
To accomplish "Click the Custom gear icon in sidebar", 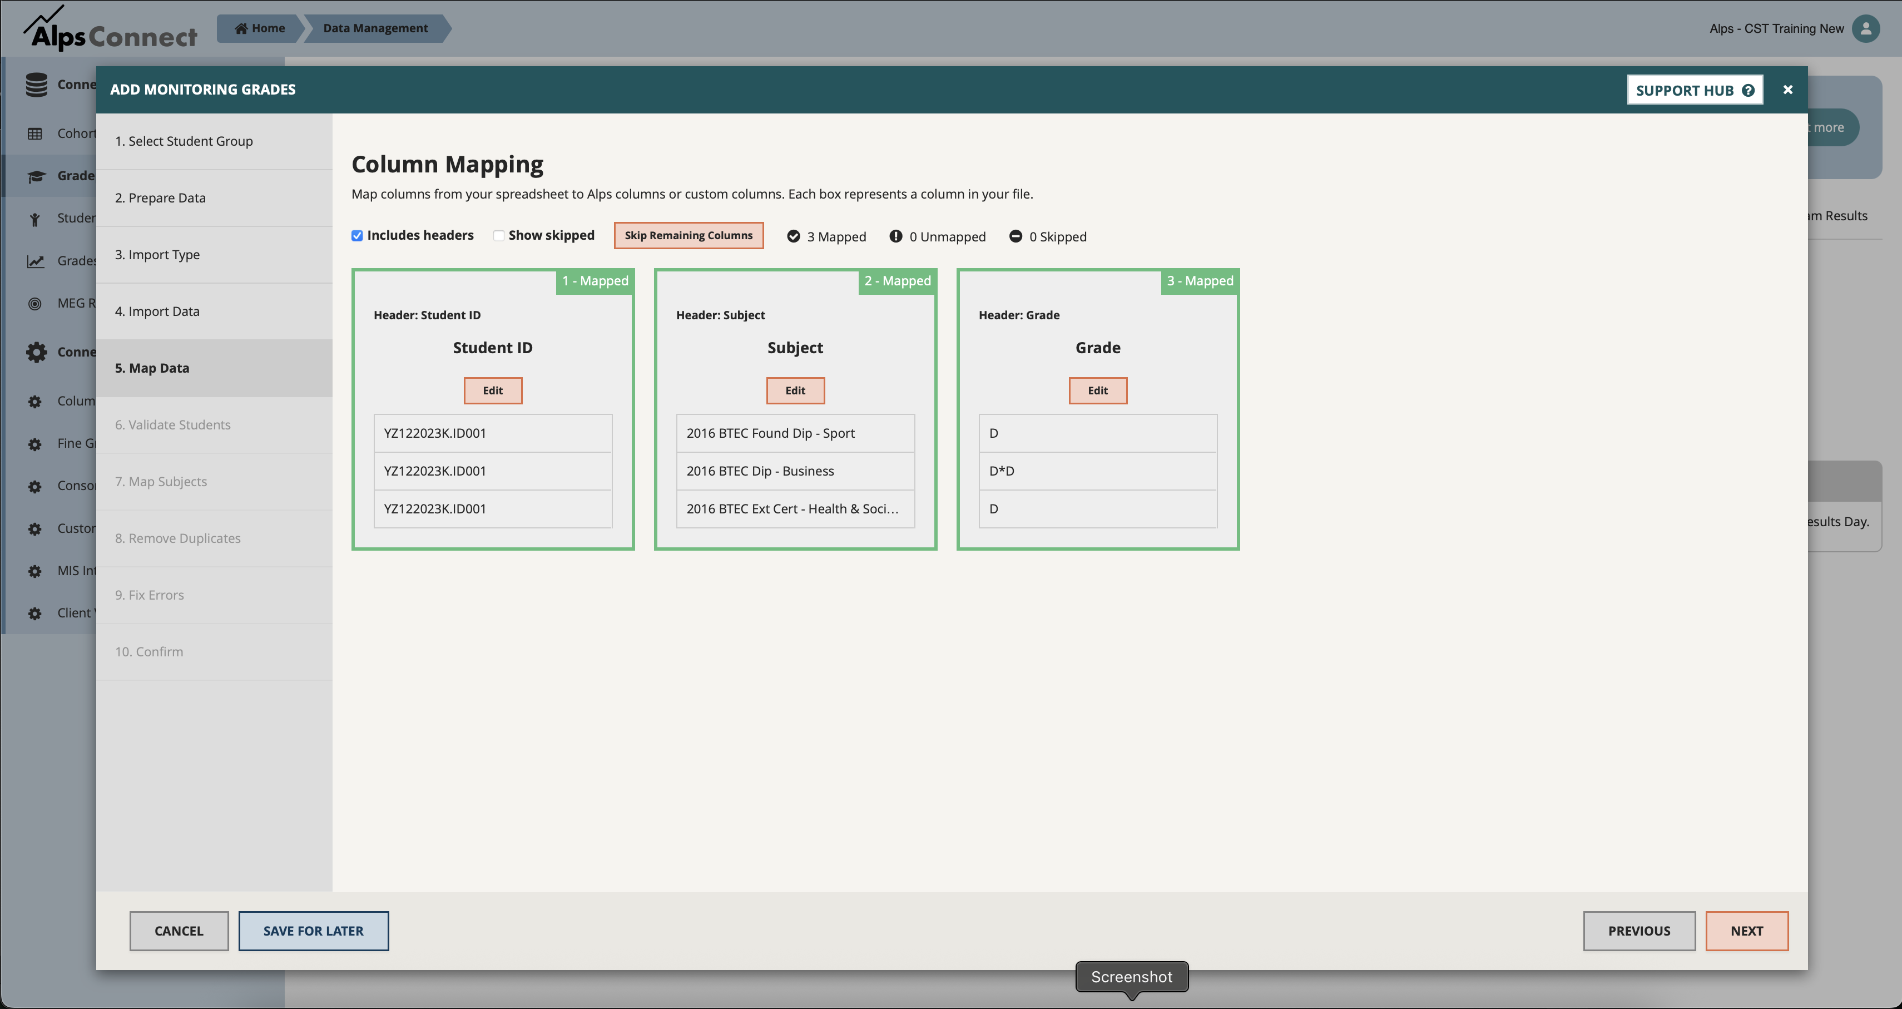I will click(x=34, y=529).
